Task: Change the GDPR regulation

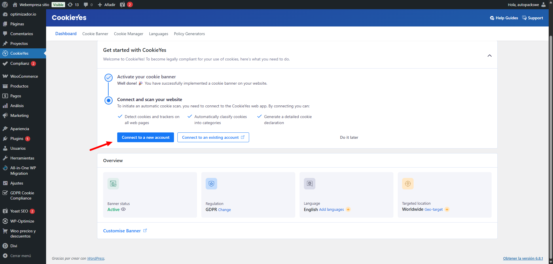Action: [224, 210]
